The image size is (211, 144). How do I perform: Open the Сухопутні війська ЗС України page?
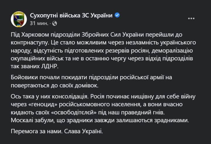coord(72,16)
